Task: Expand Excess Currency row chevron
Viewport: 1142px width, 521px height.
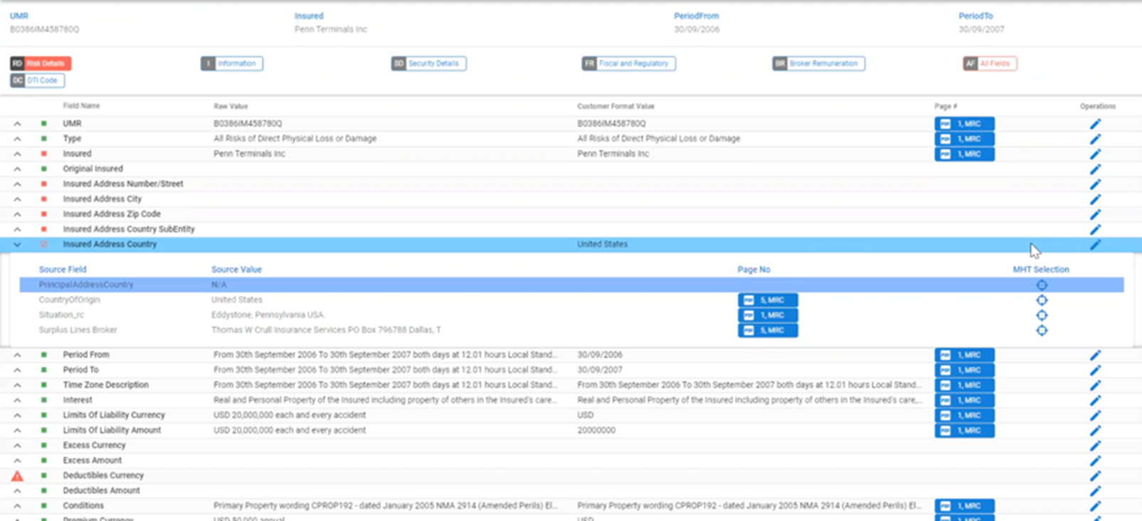Action: coord(17,446)
